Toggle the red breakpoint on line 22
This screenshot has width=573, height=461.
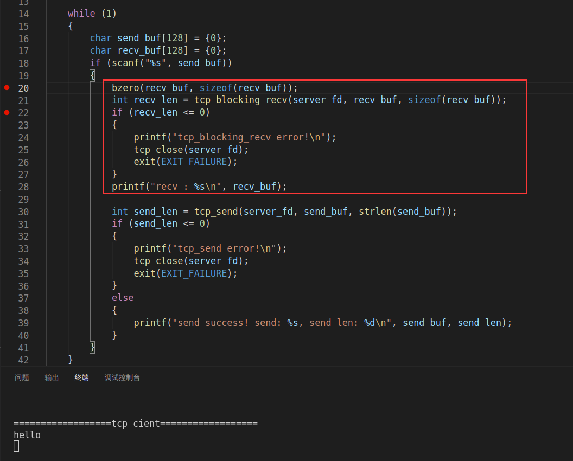[7, 113]
